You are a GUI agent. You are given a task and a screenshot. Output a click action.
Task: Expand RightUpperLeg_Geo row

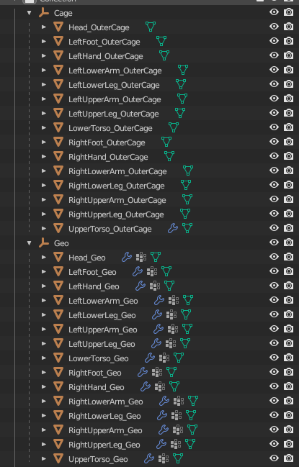44,444
